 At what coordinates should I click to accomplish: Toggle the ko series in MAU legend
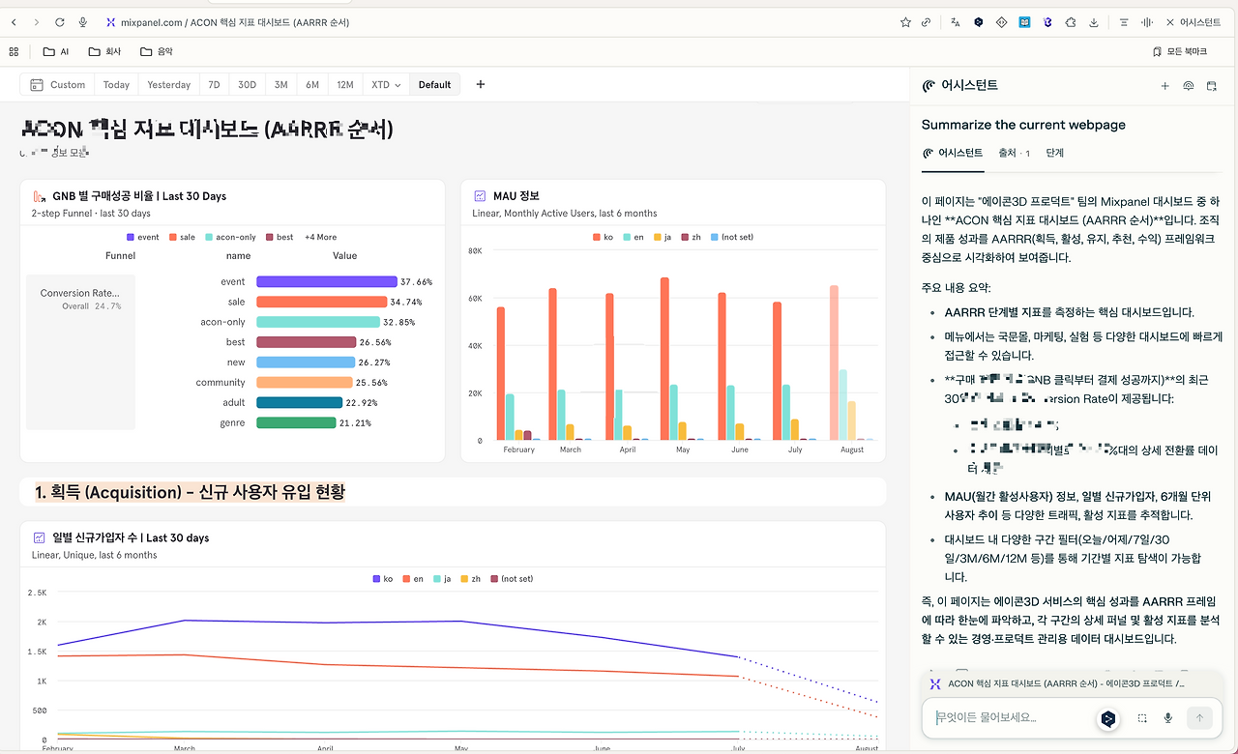click(x=604, y=237)
